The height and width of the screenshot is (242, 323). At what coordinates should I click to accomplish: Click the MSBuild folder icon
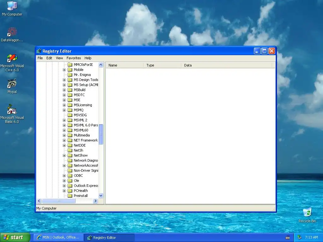pyautogui.click(x=70, y=90)
